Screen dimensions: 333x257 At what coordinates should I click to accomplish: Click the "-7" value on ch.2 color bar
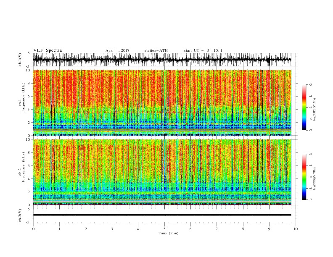[x=310, y=200]
